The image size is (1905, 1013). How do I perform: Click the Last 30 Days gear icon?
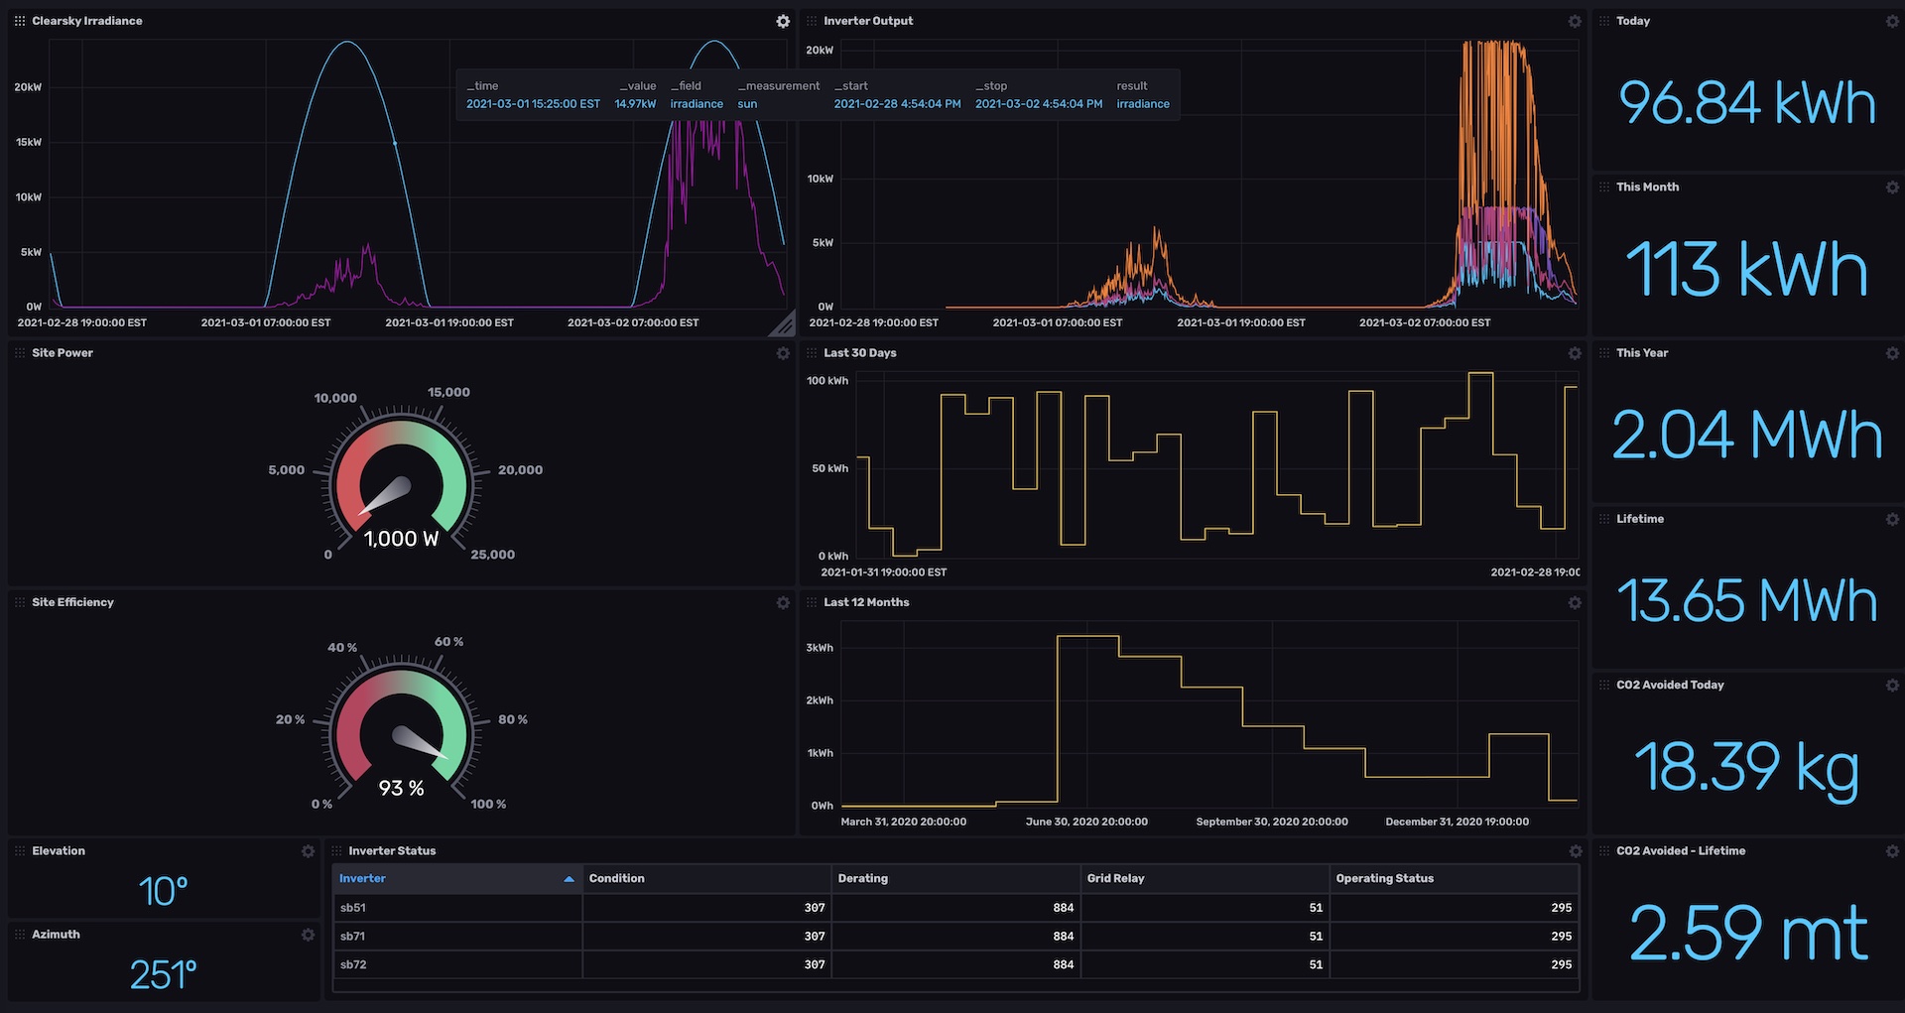coord(1575,353)
